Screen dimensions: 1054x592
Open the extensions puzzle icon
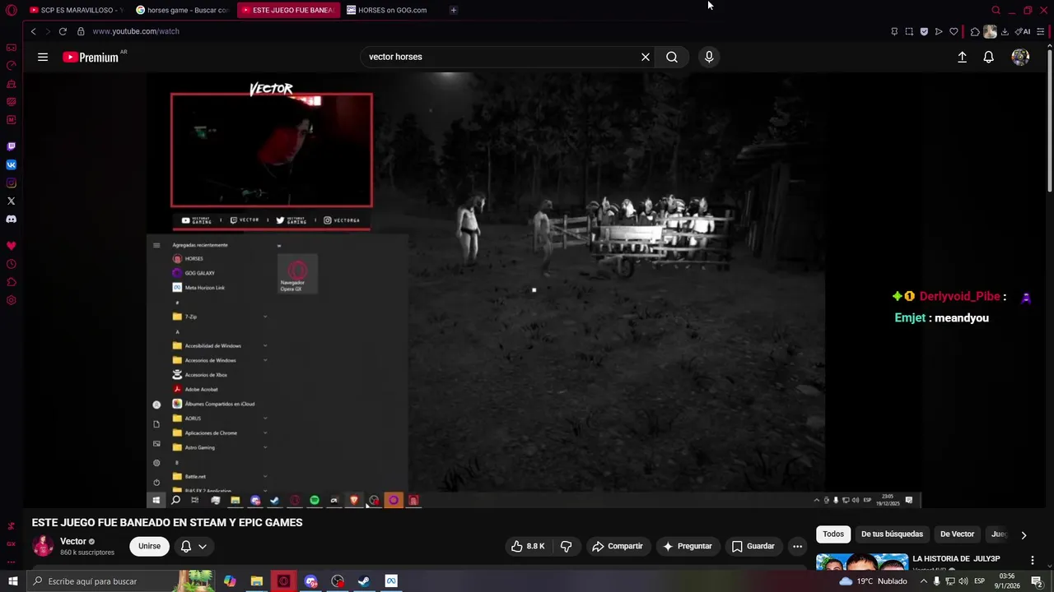[x=975, y=31]
